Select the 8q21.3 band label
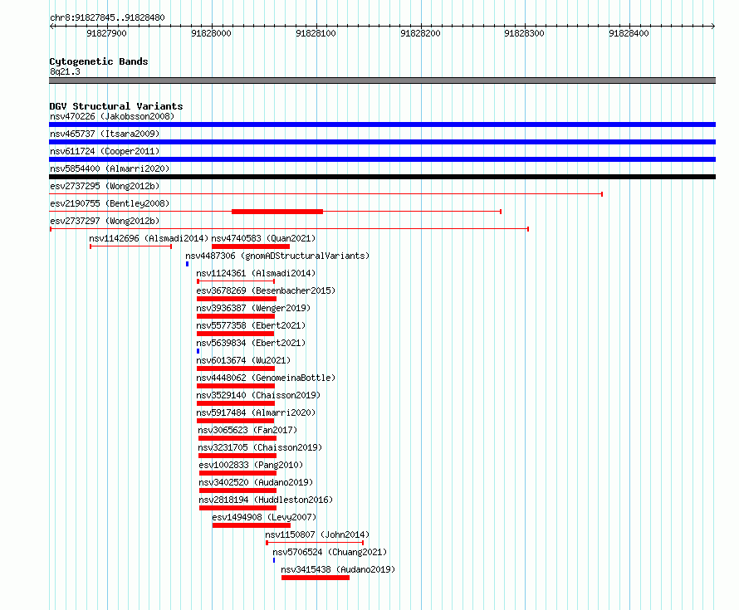Screen dimensions: 739x610 (x=65, y=71)
